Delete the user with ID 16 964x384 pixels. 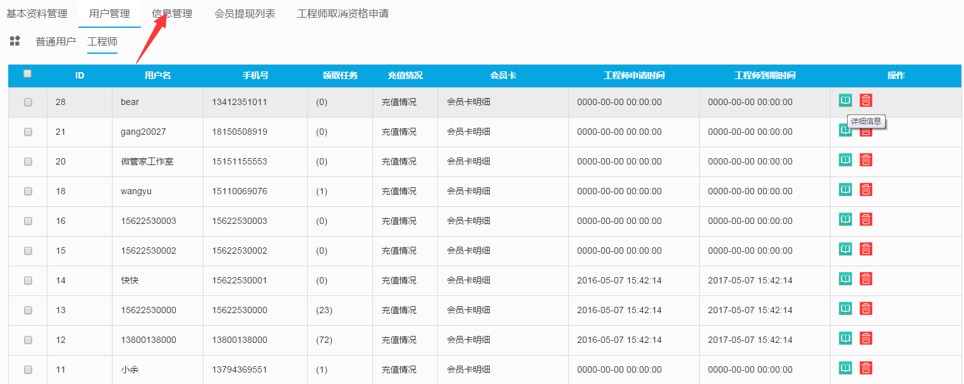866,220
